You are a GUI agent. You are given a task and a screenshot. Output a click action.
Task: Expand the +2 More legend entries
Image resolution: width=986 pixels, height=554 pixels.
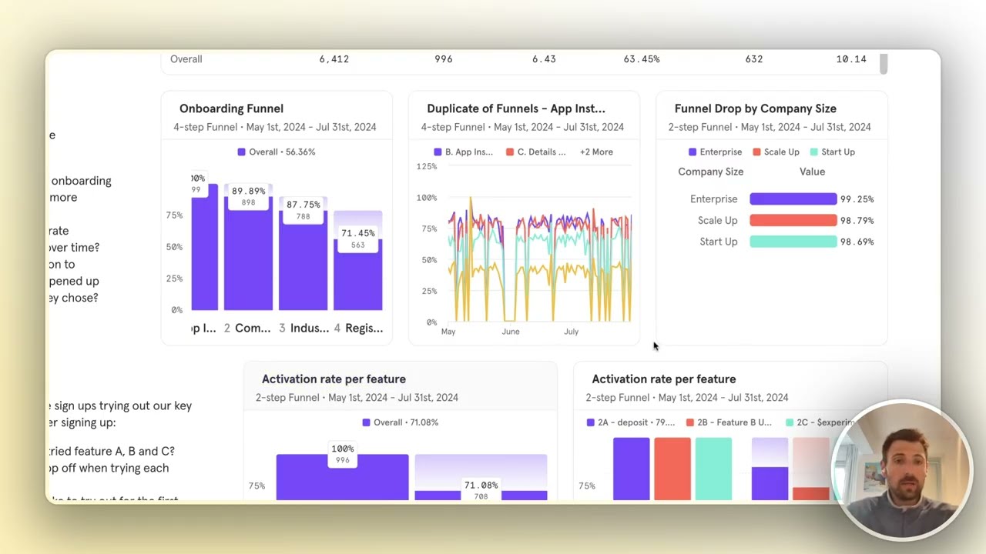(596, 152)
